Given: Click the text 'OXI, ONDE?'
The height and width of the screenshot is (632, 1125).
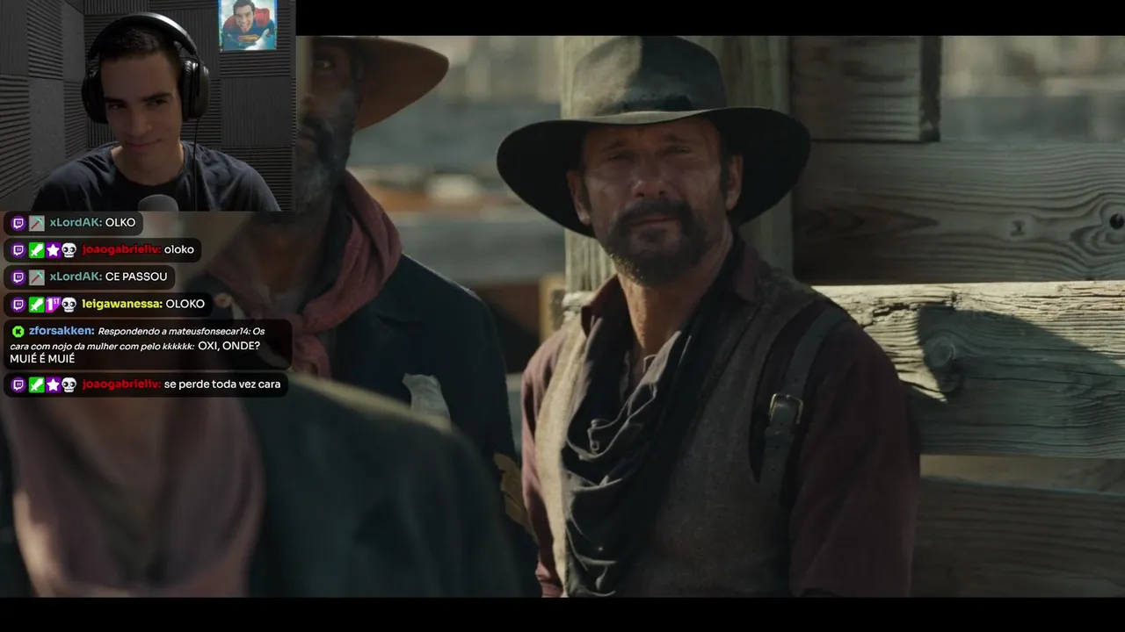Looking at the screenshot, I should pyautogui.click(x=229, y=345).
